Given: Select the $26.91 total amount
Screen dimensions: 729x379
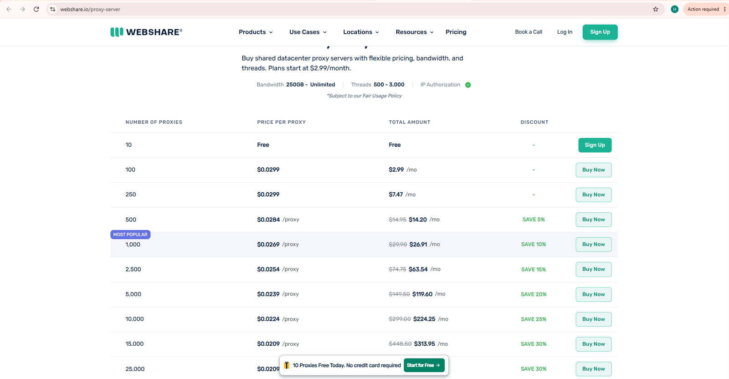Looking at the screenshot, I should [x=418, y=245].
